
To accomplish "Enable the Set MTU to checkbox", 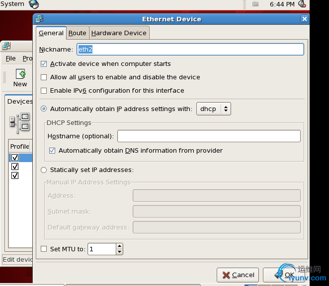I will 44,249.
